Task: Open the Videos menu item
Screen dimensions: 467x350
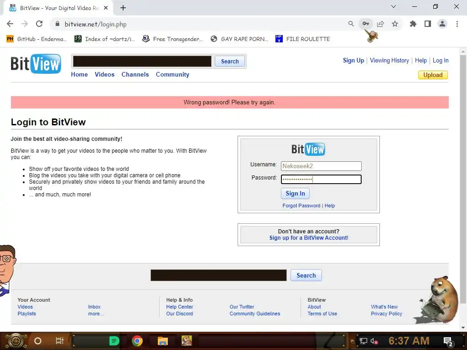Action: pos(104,74)
